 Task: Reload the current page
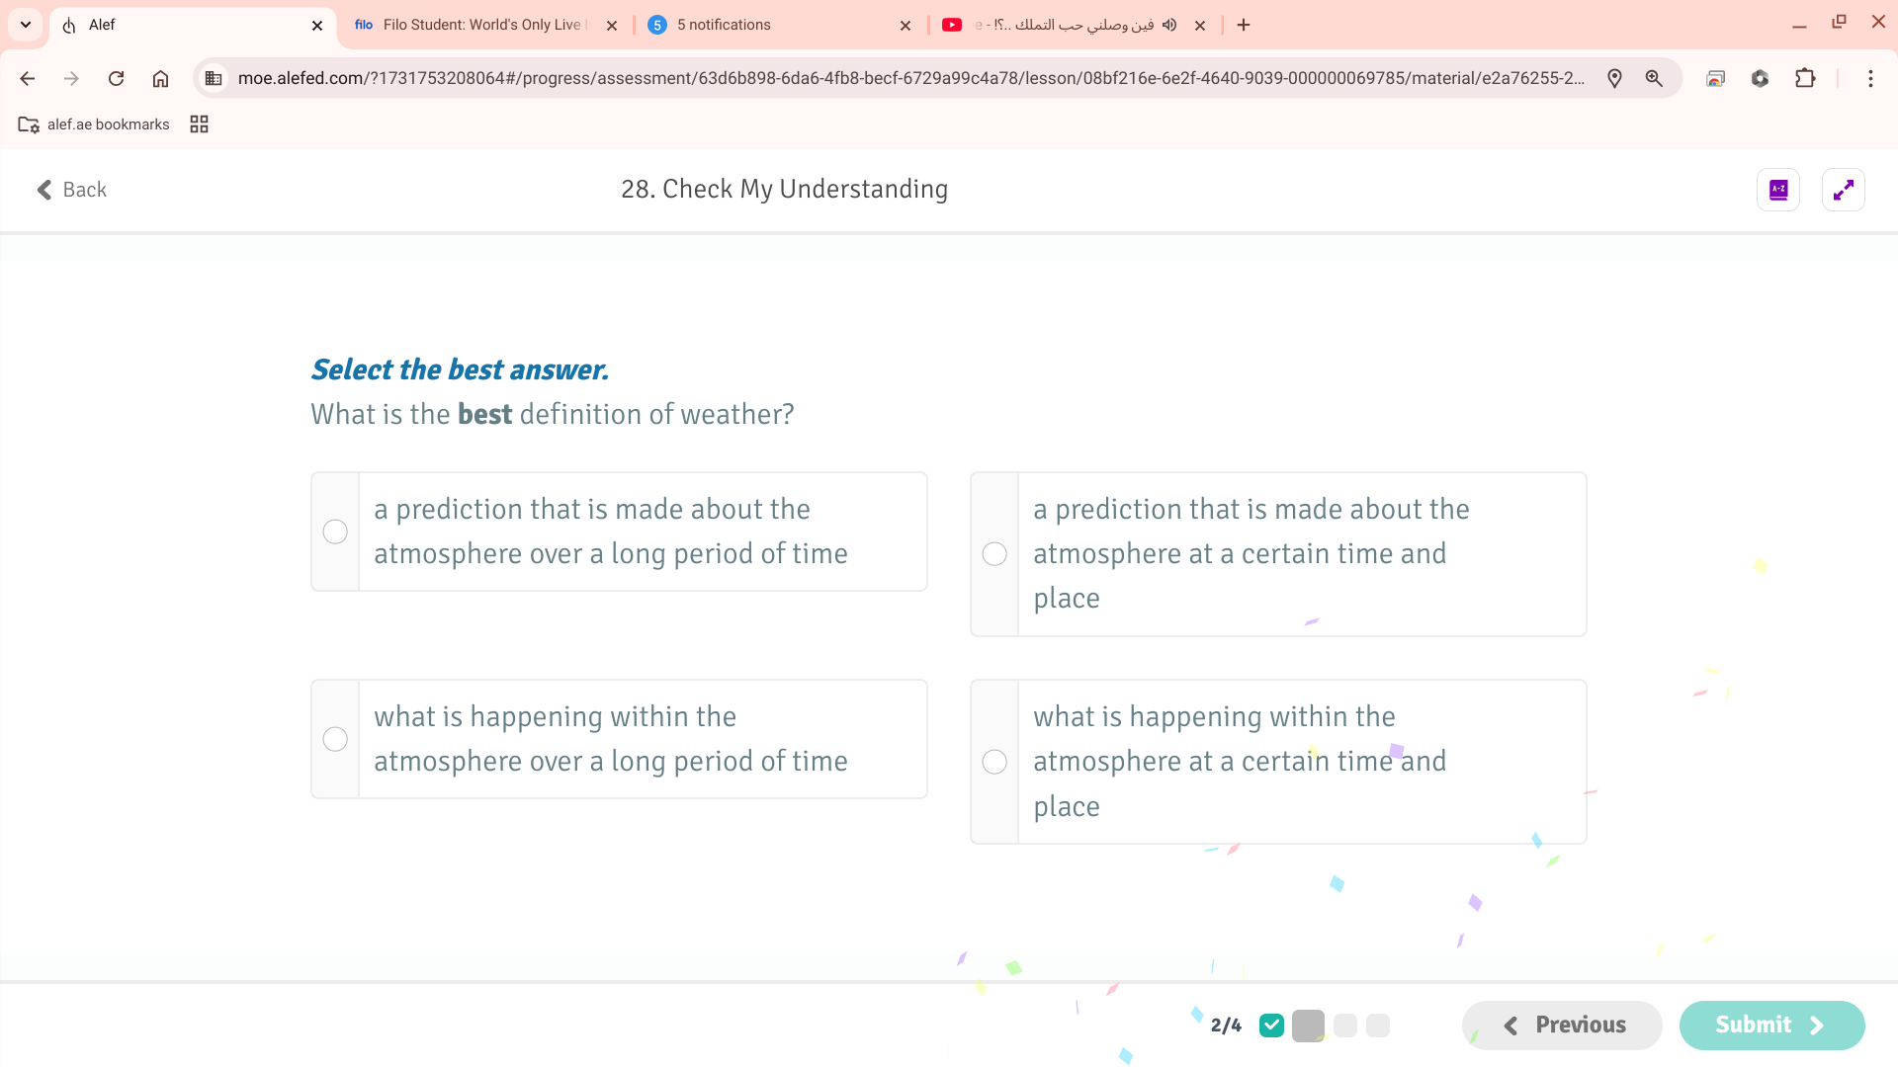(117, 78)
